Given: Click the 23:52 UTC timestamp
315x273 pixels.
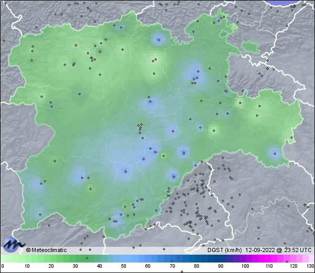Looking at the screenshot, I should 297,250.
